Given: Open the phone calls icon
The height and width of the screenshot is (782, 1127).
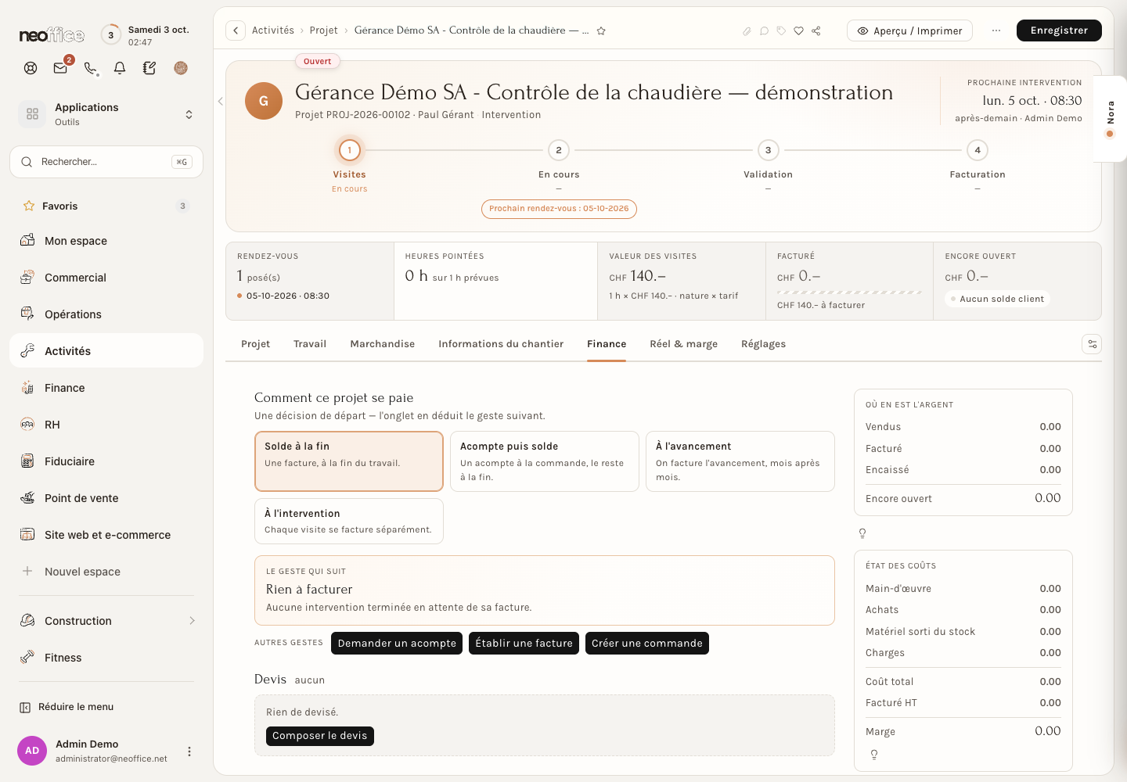Looking at the screenshot, I should tap(91, 68).
